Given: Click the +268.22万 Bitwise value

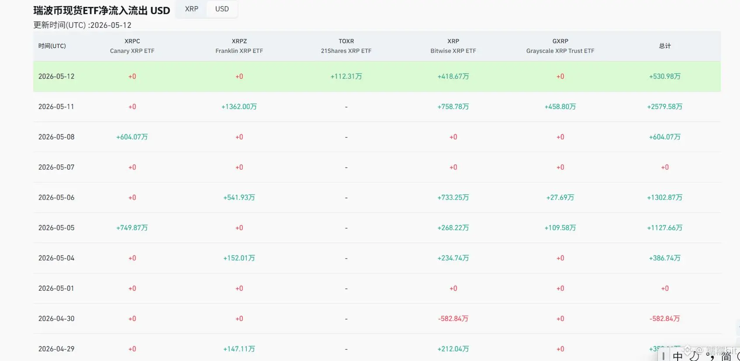Looking at the screenshot, I should click(453, 228).
